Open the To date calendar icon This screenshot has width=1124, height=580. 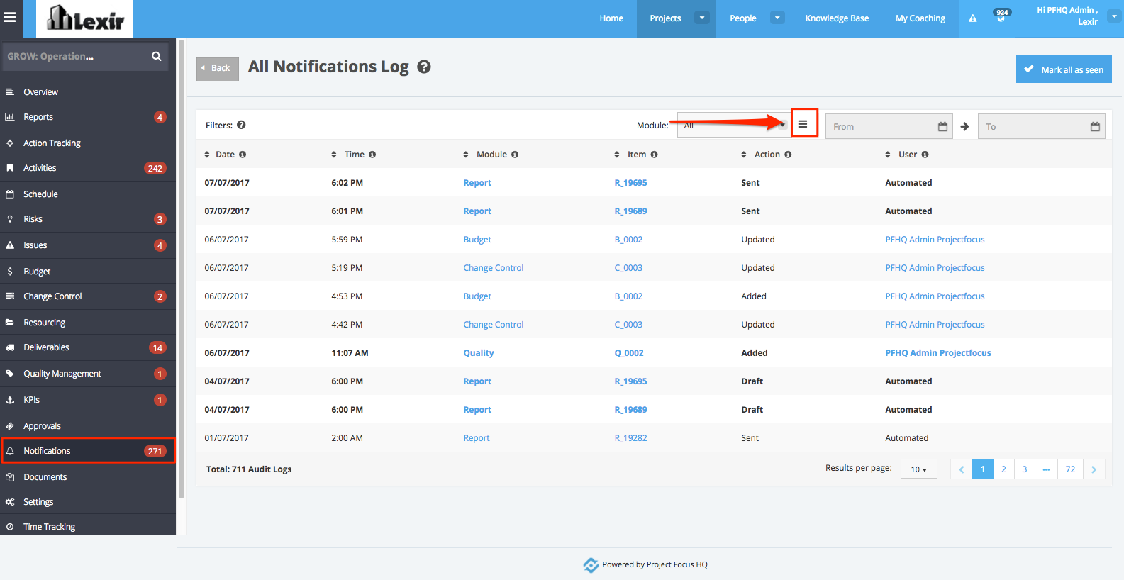1095,126
